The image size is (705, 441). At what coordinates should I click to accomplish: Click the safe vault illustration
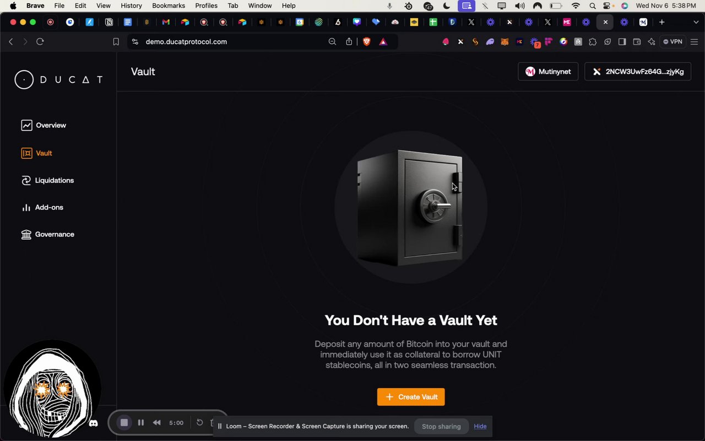click(x=411, y=207)
